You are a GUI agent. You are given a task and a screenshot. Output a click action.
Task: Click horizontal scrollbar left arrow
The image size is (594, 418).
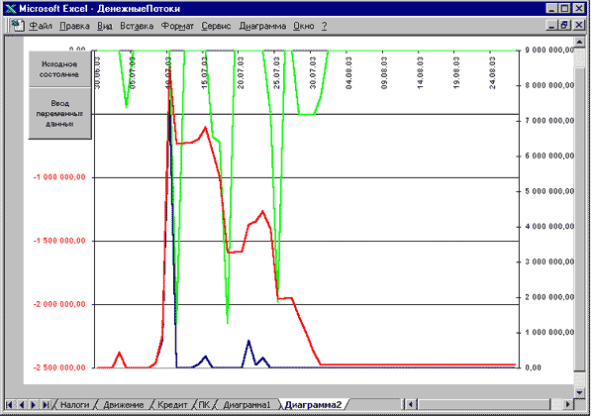click(x=411, y=405)
